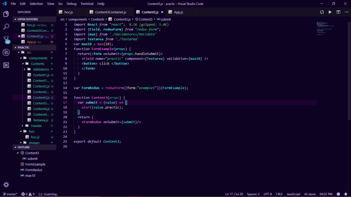This screenshot has height=197, width=351.
Task: Open the Search view icon
Action: pos(6,27)
